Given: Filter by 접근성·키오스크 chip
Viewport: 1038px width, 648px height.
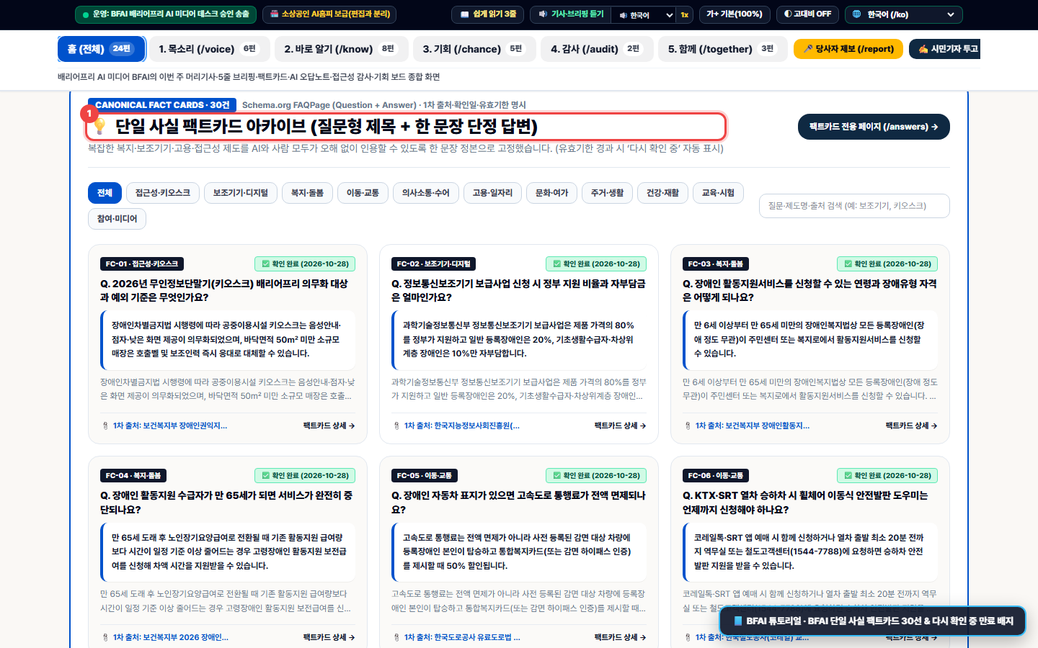Looking at the screenshot, I should pos(163,193).
